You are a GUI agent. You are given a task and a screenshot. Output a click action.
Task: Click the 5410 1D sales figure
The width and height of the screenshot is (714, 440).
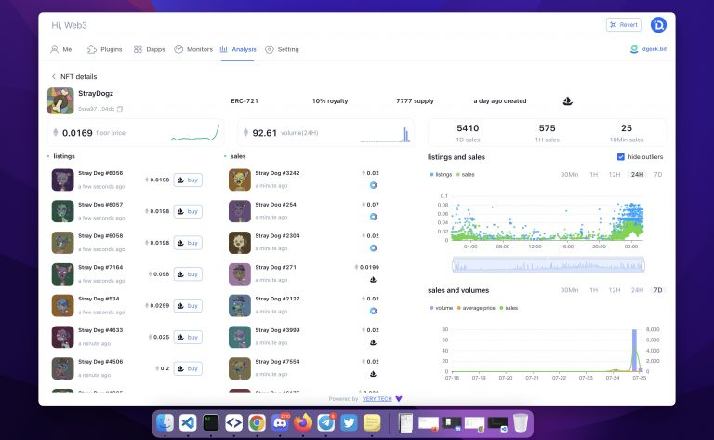(x=468, y=128)
